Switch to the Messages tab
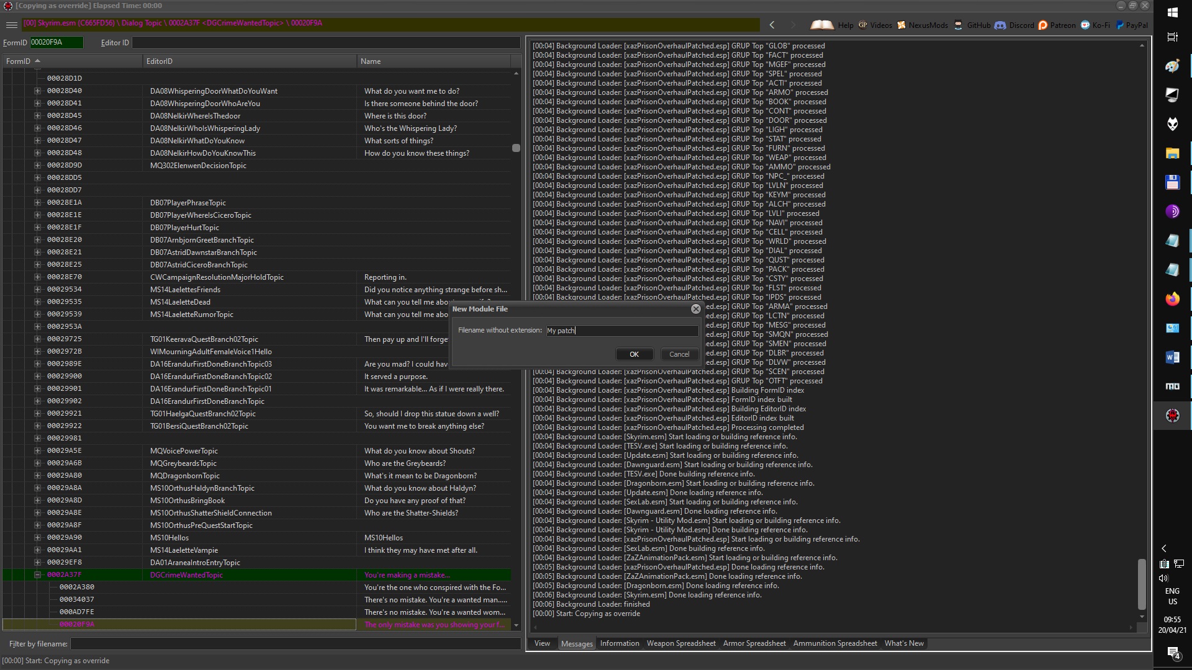 tap(577, 644)
